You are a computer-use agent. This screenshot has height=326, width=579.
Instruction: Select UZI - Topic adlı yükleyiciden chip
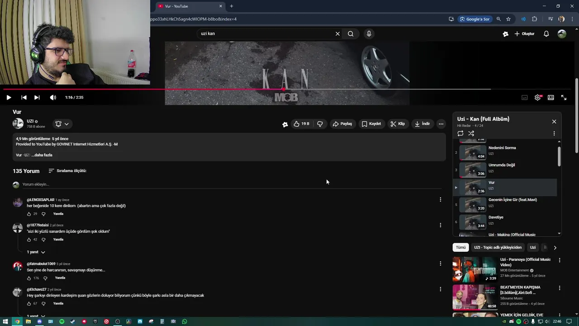[498, 247]
